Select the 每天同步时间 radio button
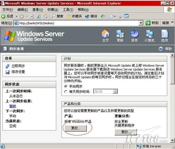Viewport: 175px width, 149px height. coord(66,92)
